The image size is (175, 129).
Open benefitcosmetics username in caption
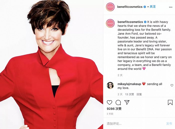click(x=130, y=22)
